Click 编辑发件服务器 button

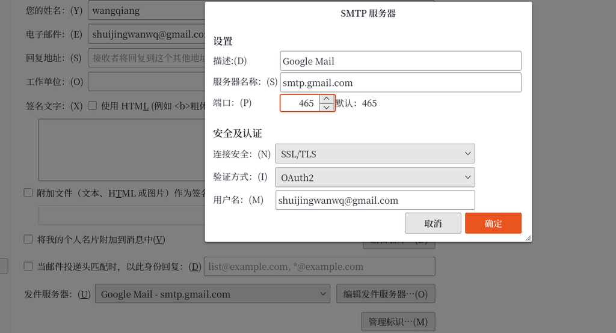tap(386, 294)
